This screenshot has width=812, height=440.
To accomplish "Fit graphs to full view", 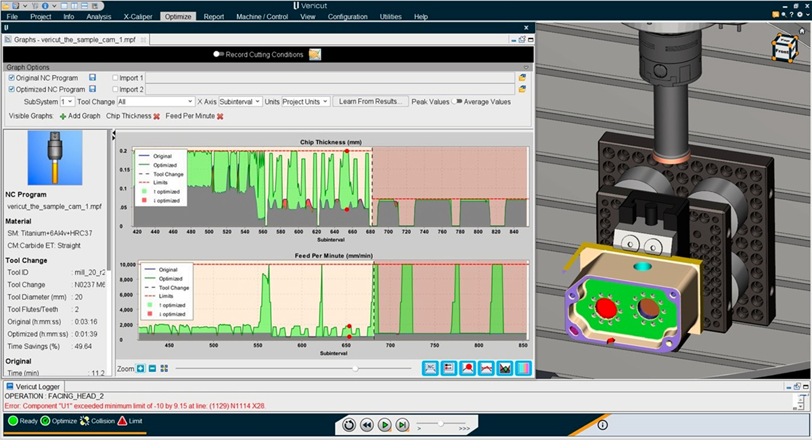I will click(164, 368).
